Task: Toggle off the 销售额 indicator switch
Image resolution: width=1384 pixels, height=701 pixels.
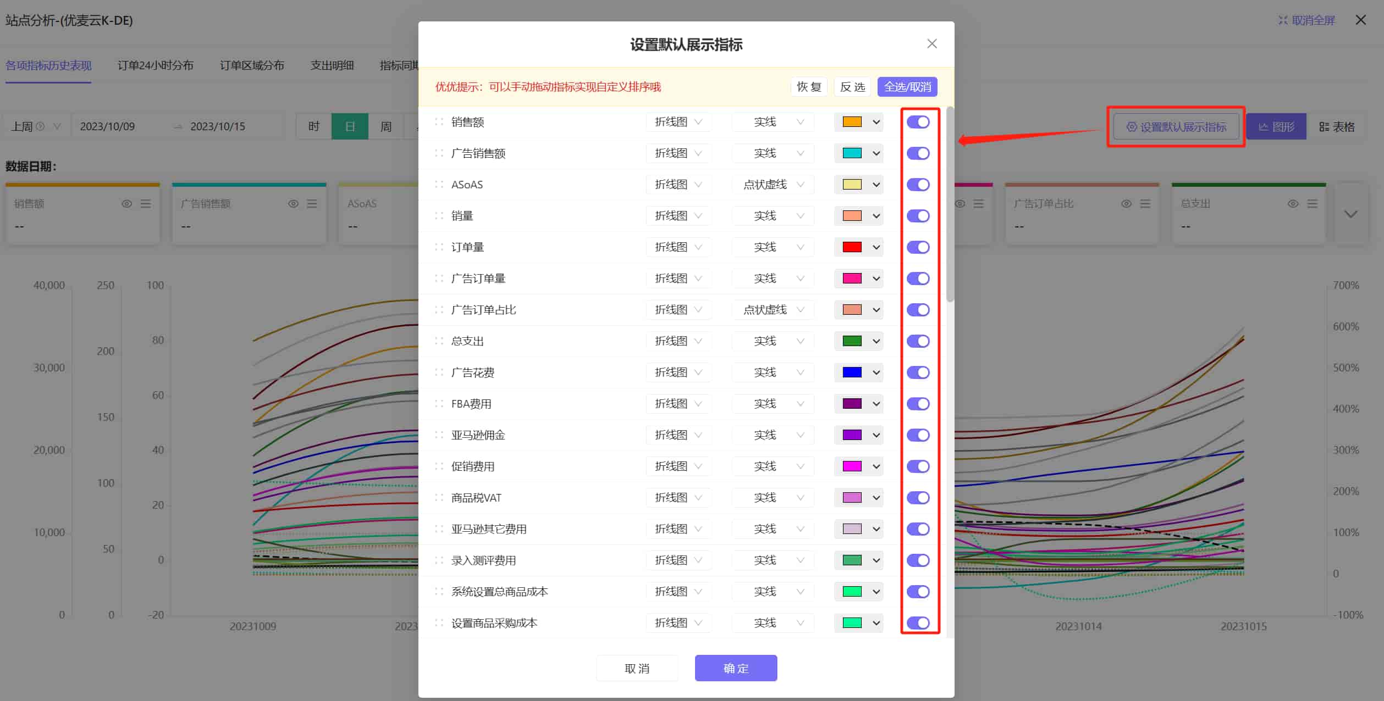Action: [918, 122]
